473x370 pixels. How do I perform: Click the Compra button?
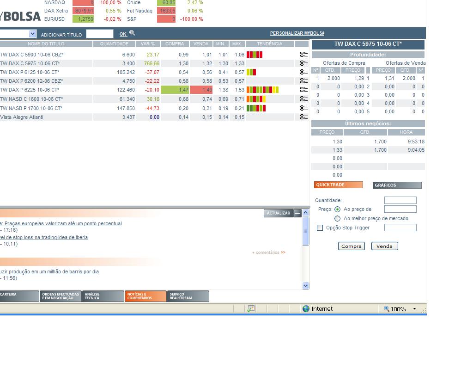[352, 246]
